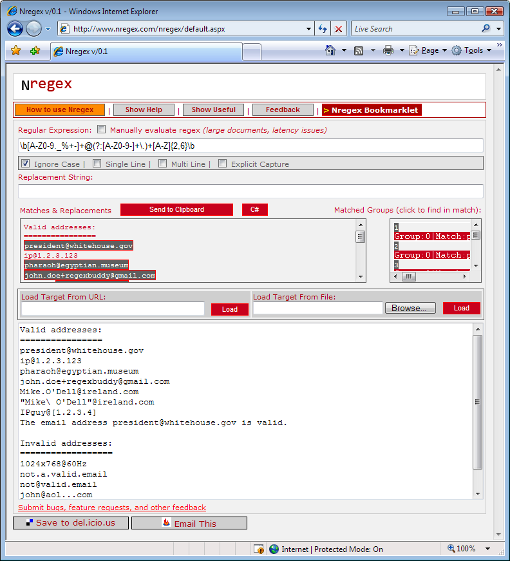Click the Nregex logo
The image size is (510, 561).
46,84
